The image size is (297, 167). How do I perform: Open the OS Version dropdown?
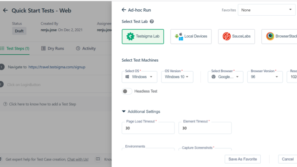177,77
